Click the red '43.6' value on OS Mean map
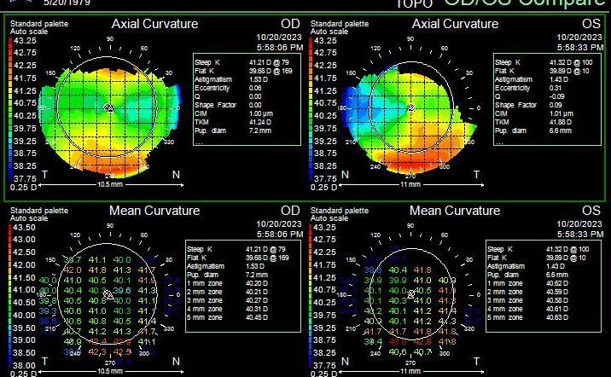This screenshot has height=377, width=611. coord(398,342)
